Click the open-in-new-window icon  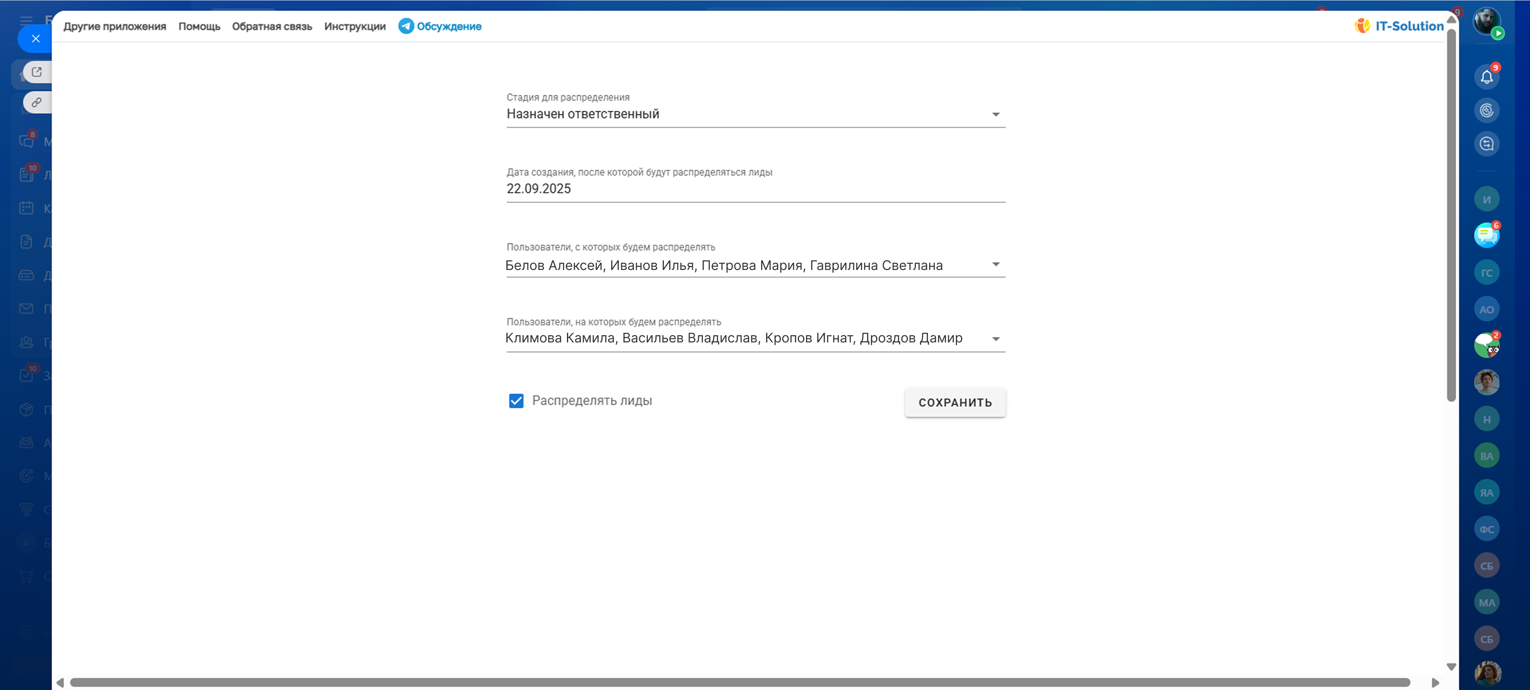pos(37,72)
